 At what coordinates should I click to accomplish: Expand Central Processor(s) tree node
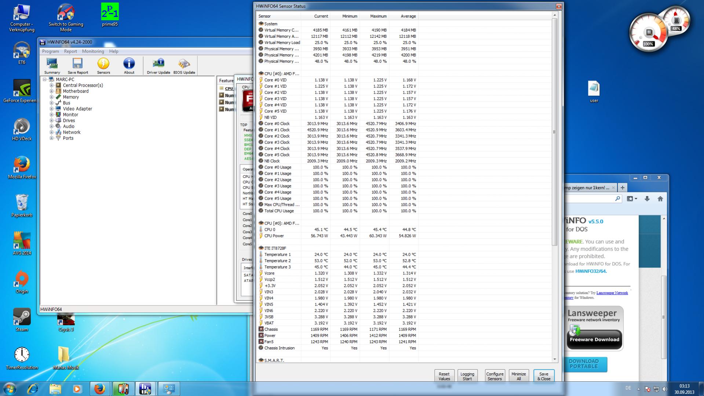[52, 85]
